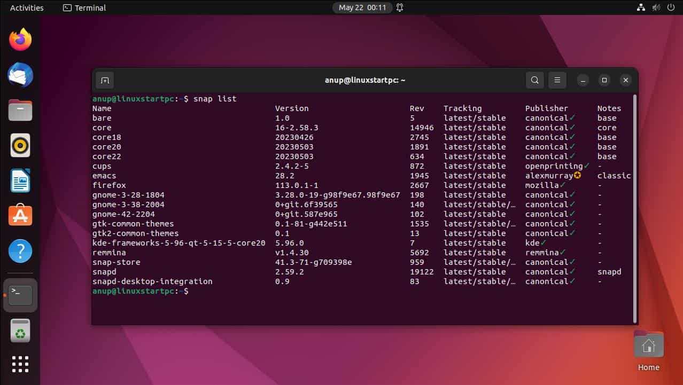Open the Home folder on the desktop

coord(648,344)
